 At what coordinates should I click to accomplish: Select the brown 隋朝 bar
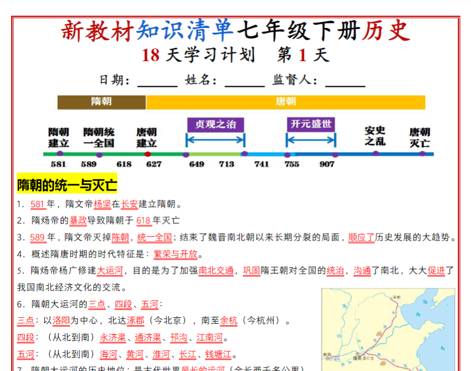click(101, 102)
